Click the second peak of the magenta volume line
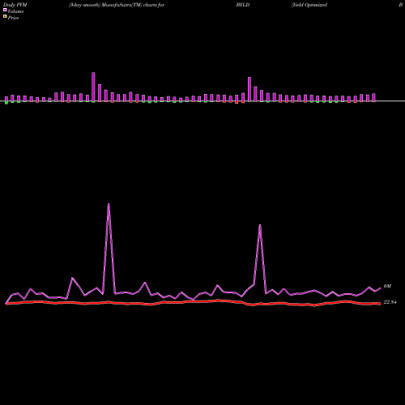Screen dimensions: 405x405 tap(260, 225)
